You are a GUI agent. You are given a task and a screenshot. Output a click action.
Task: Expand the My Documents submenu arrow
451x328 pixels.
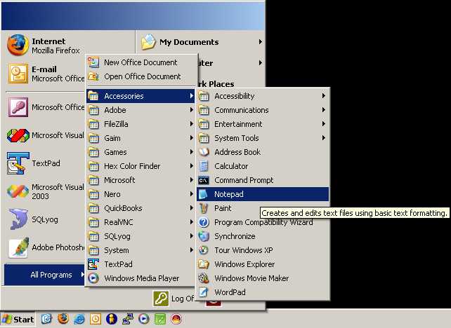261,42
